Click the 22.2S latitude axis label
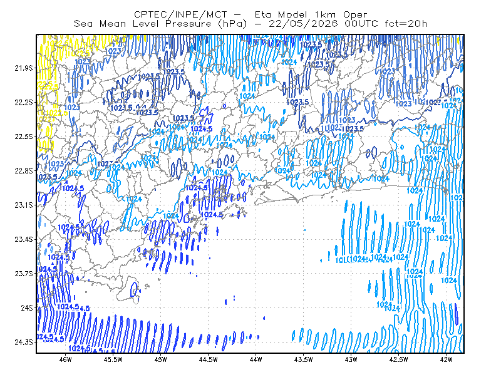 point(24,102)
